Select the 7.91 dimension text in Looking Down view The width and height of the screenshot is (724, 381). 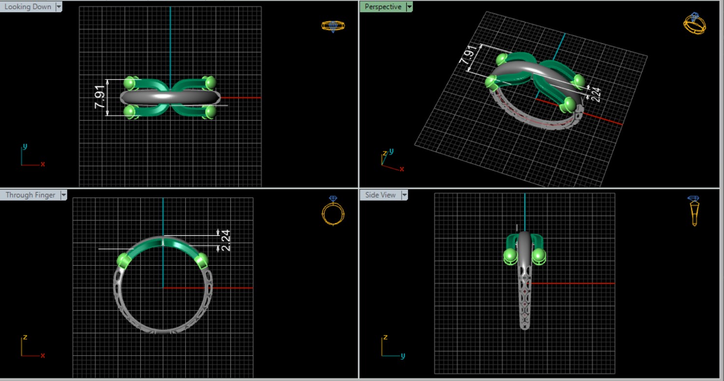pyautogui.click(x=99, y=97)
